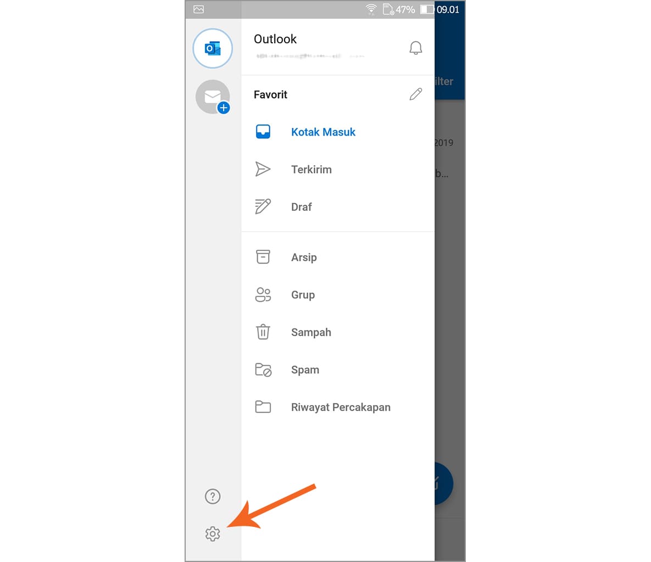Tap the SD card status icon

[x=388, y=9]
